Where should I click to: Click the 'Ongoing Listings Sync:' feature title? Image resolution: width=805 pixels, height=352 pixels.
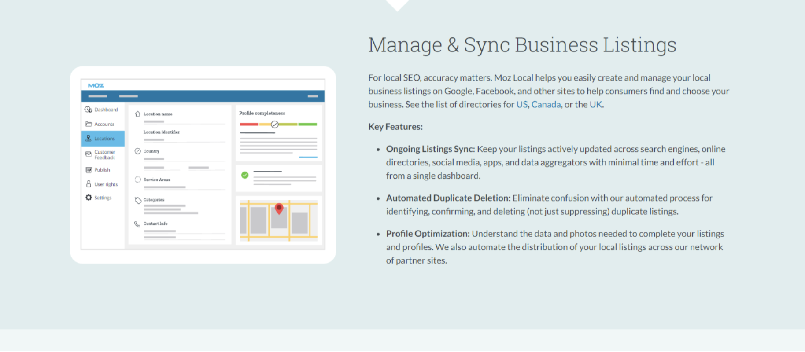(431, 149)
